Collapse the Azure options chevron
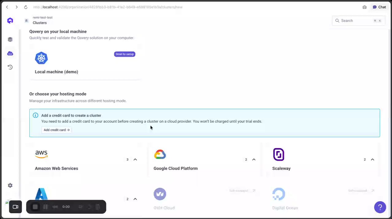 [135, 199]
